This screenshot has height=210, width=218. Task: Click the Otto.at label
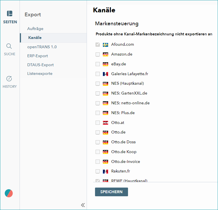pos(118,123)
